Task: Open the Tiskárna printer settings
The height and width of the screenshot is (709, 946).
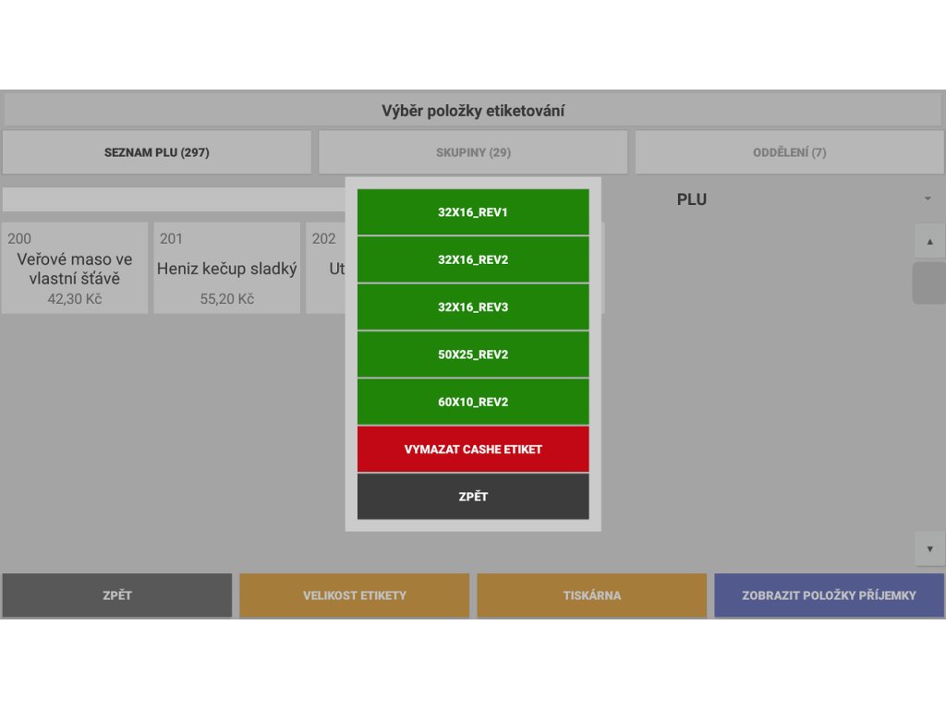Action: tap(591, 595)
